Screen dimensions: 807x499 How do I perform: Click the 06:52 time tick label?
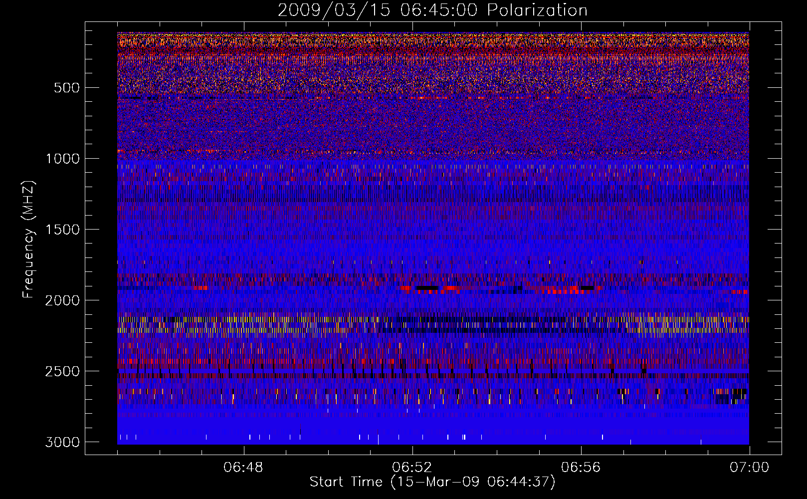(412, 468)
